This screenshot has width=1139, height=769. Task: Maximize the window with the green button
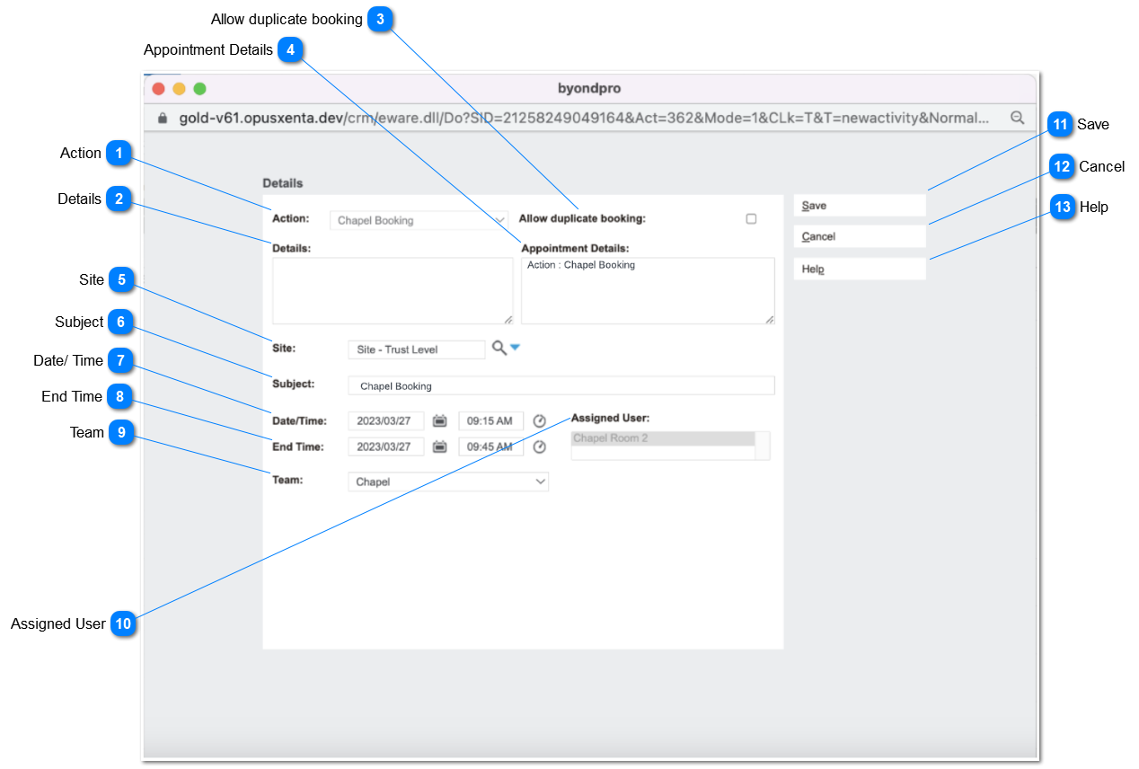199,88
